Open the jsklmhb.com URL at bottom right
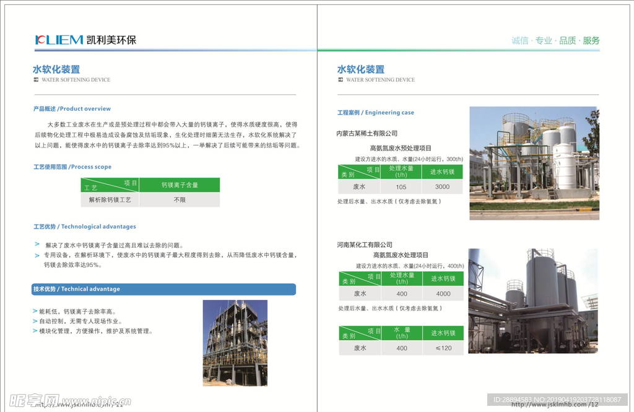This screenshot has width=634, height=412. (x=555, y=405)
